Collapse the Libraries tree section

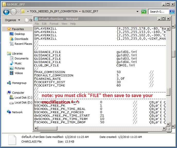[5, 54]
